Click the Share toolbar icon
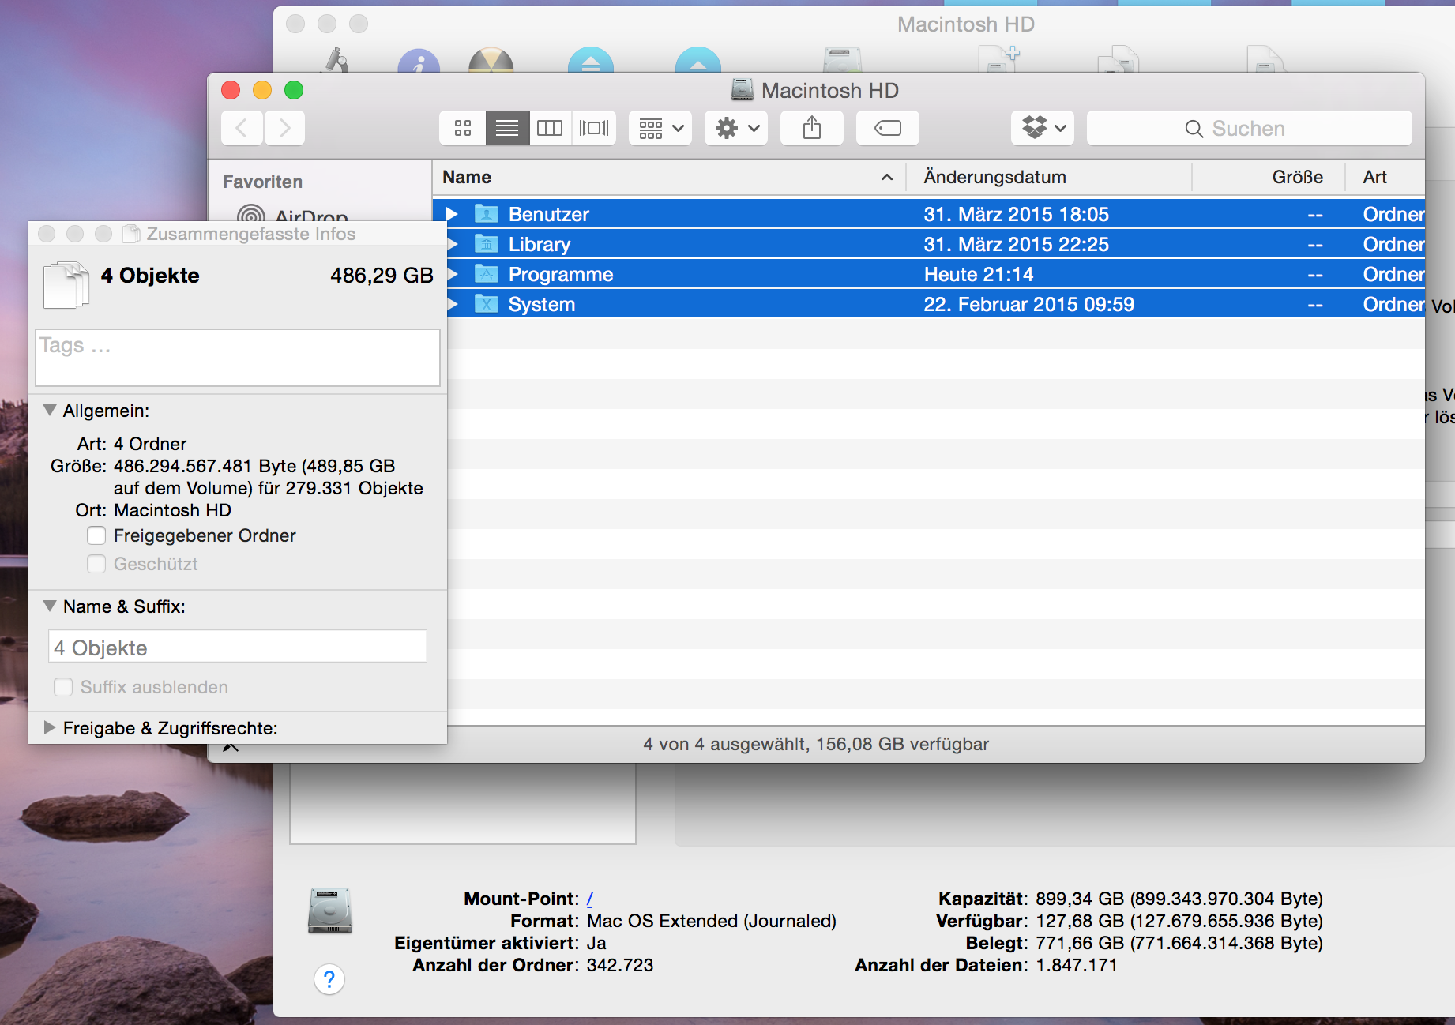 811,128
